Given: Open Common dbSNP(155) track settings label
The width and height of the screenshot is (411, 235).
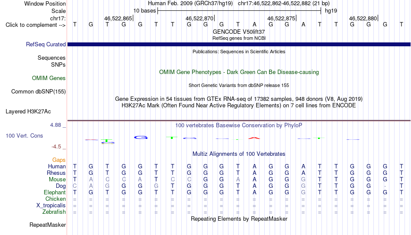Looking at the screenshot, I should click(x=39, y=92).
